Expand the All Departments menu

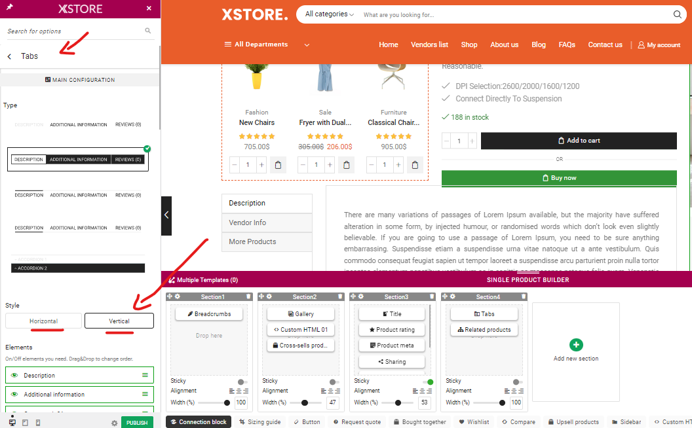267,45
